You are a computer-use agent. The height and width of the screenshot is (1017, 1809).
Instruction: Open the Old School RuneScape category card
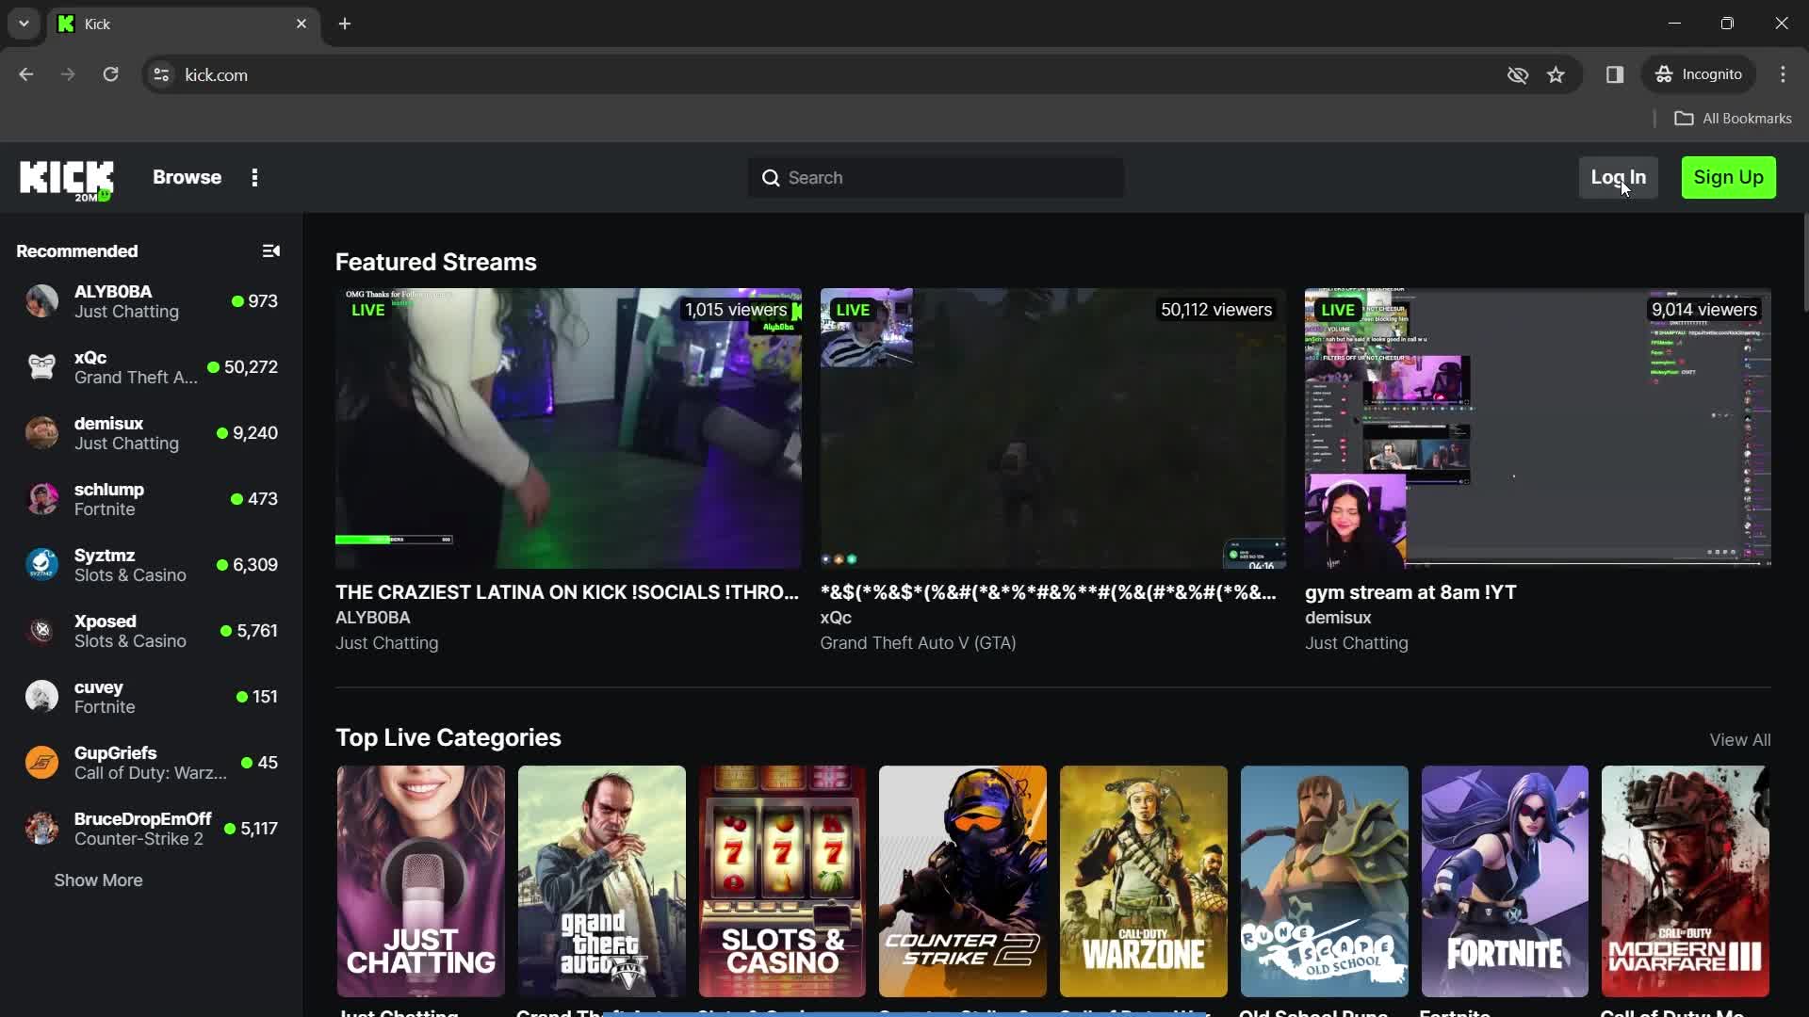[1324, 881]
